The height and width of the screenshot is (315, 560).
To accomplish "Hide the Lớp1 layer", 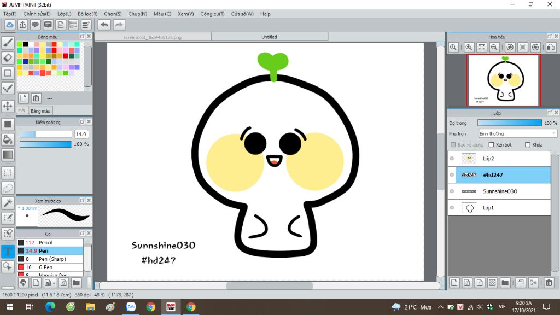I will coord(452,207).
